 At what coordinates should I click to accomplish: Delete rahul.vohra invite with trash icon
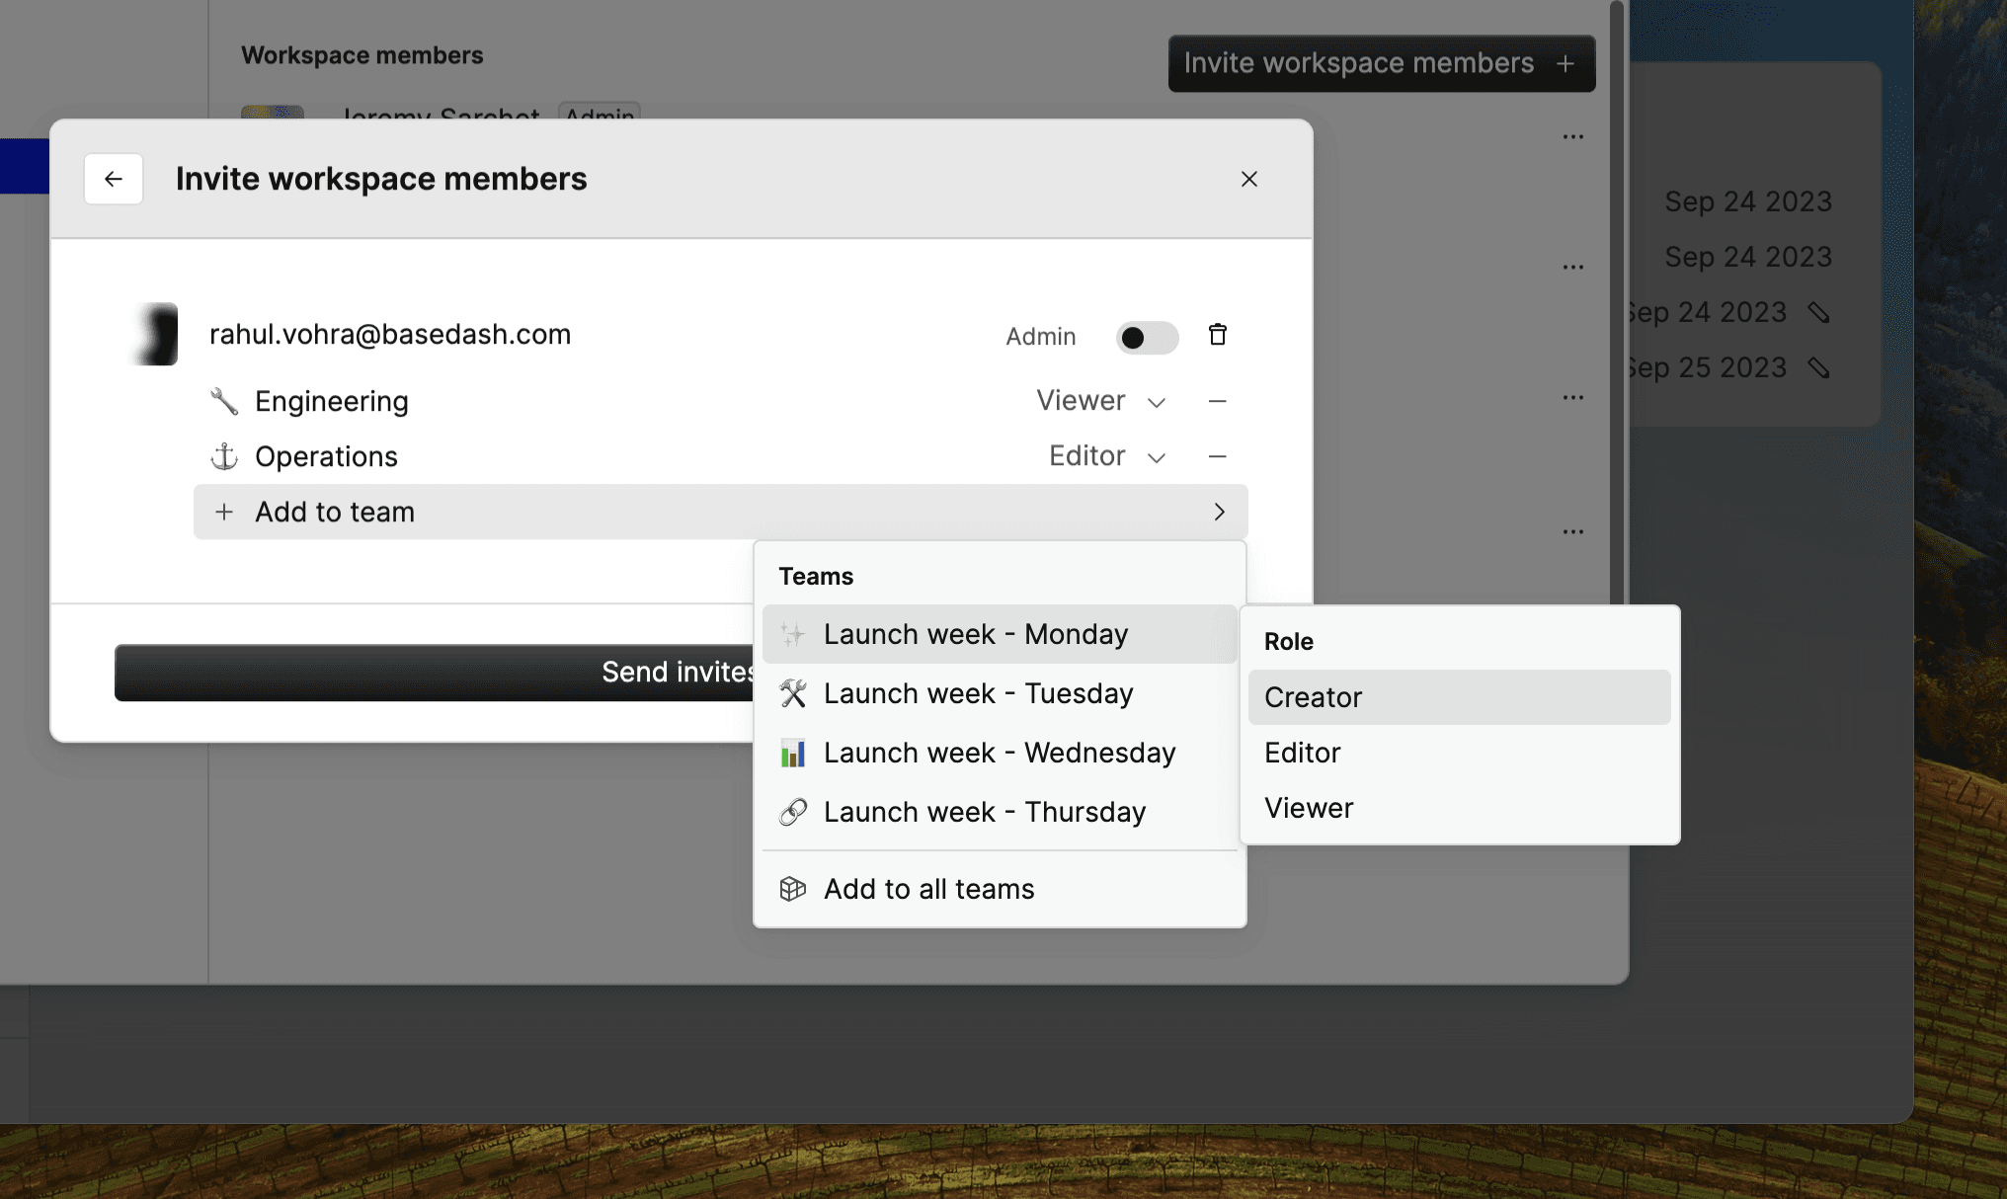coord(1217,335)
